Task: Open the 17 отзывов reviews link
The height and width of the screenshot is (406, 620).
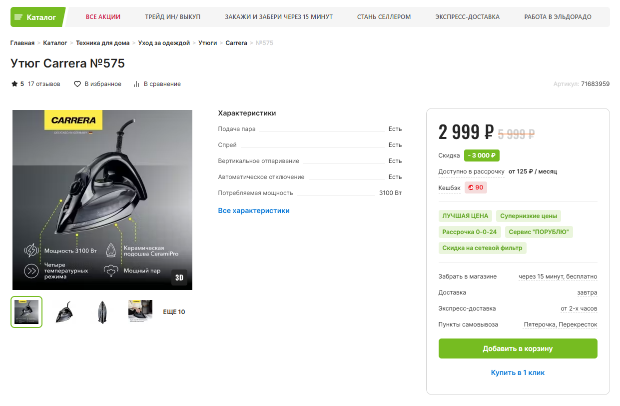Action: pos(44,84)
